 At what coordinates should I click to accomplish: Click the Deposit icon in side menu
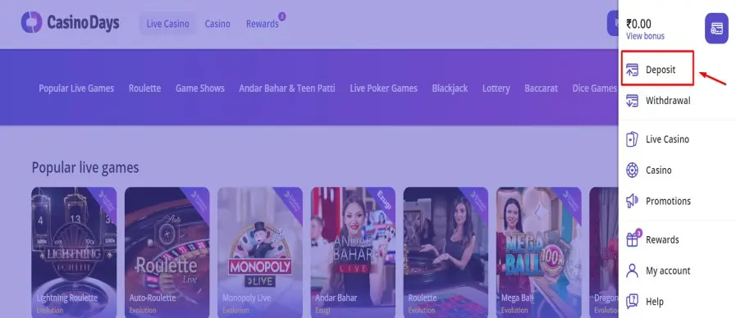coord(633,70)
